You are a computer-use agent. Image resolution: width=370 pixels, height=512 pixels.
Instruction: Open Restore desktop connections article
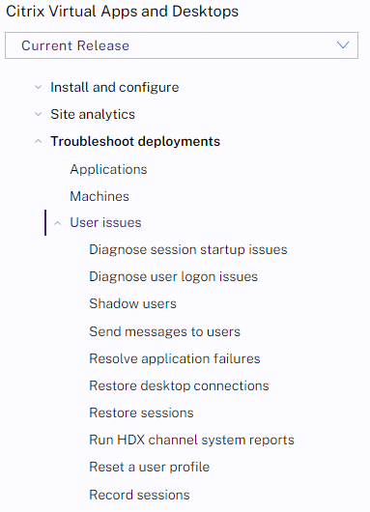[180, 386]
